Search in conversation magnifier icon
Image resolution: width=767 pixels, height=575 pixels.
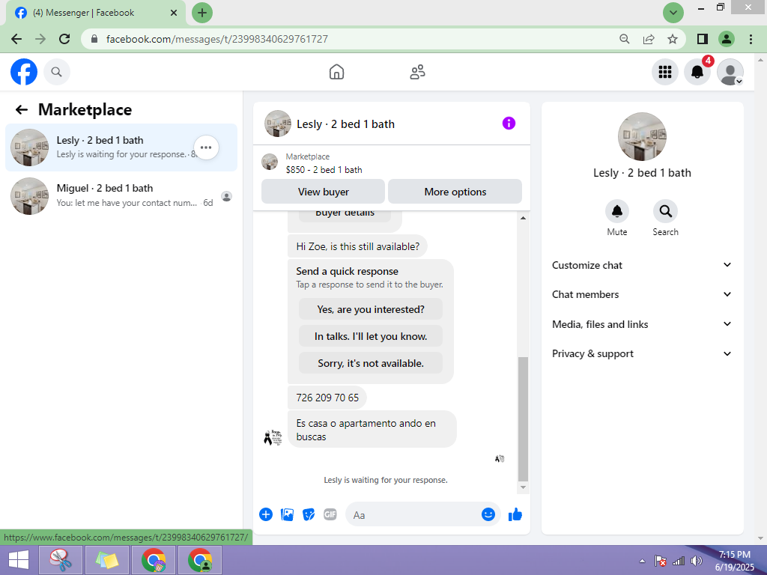tap(665, 211)
